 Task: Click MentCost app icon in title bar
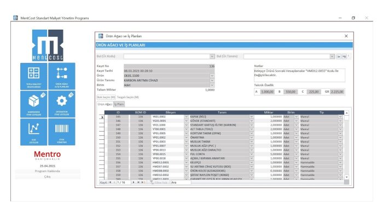click(15, 18)
